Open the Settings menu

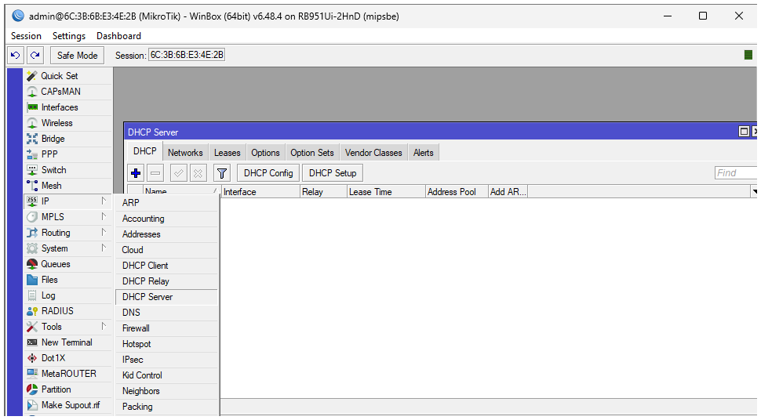point(69,36)
